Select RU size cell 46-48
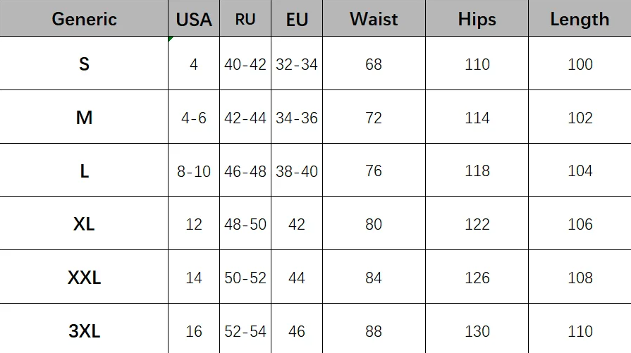The image size is (631, 353). 245,171
